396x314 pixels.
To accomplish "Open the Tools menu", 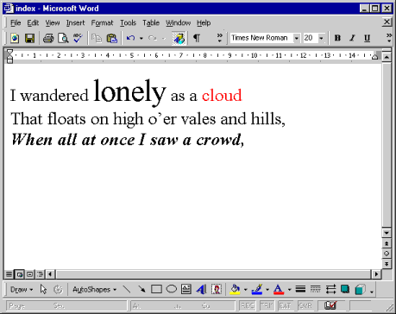I will [x=128, y=22].
